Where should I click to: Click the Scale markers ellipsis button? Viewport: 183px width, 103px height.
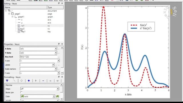point(59,69)
